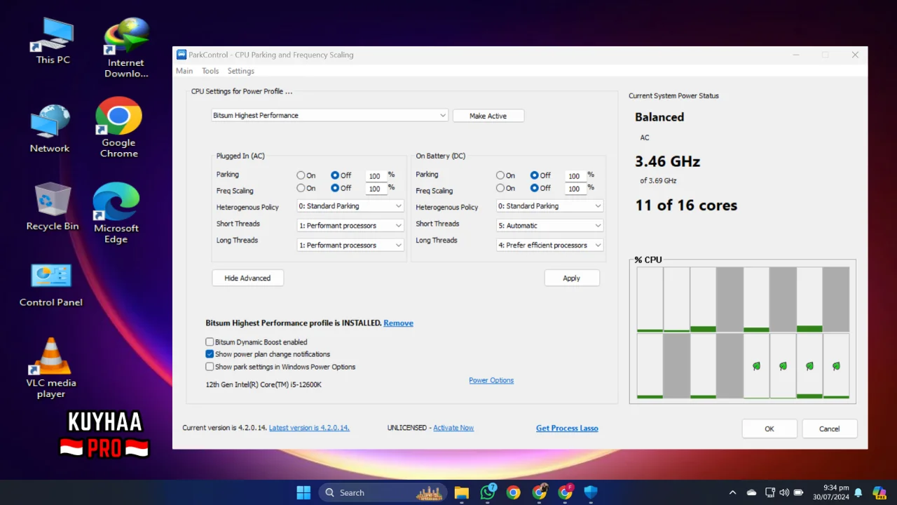Show hidden system tray icons
This screenshot has width=897, height=505.
click(732, 492)
